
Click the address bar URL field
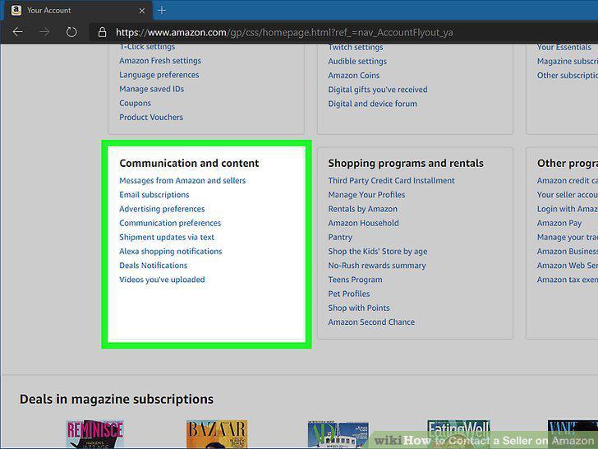click(x=284, y=32)
